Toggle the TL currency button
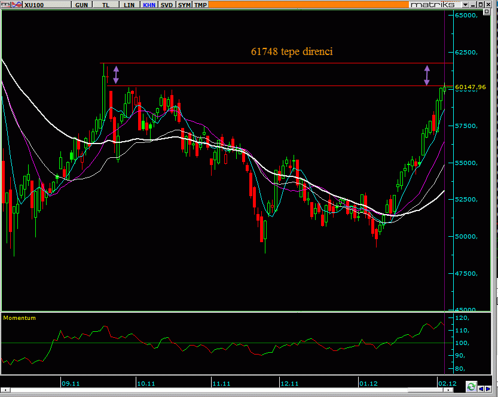 [x=106, y=5]
